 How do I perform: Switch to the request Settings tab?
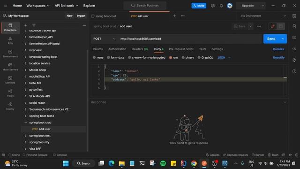(x=217, y=49)
